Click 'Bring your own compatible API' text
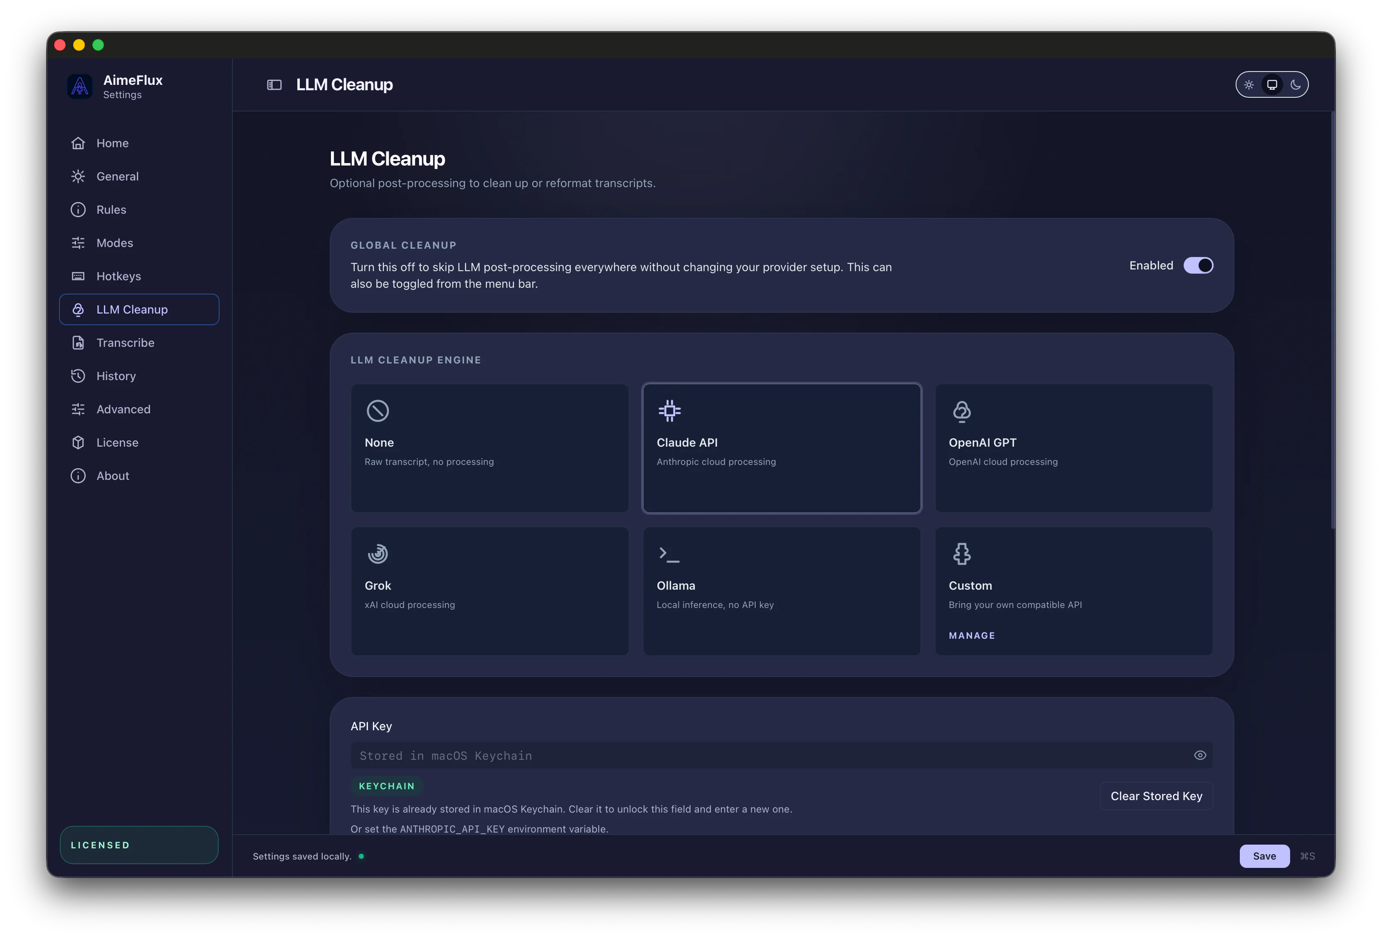1382x939 pixels. (x=1015, y=605)
